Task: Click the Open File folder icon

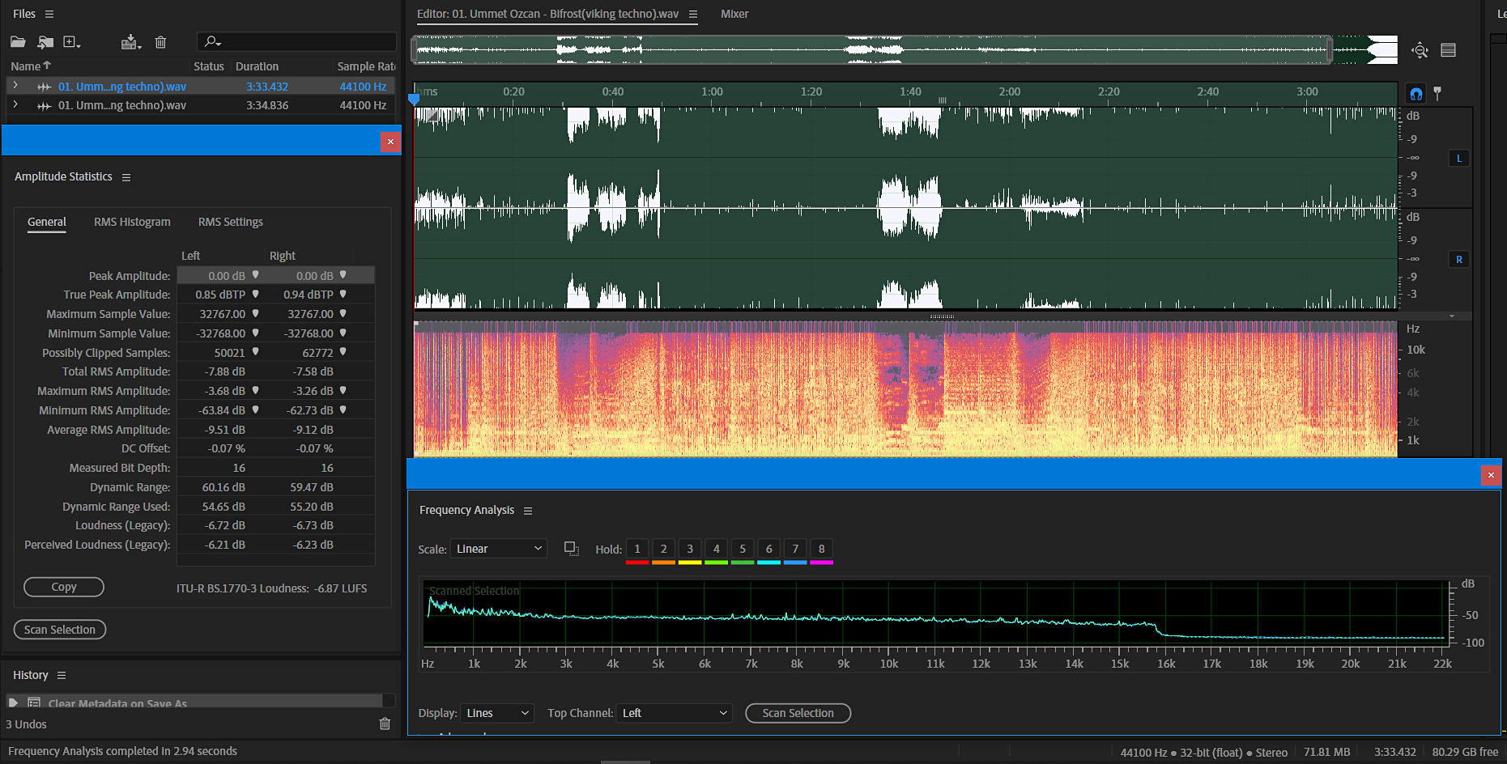Action: point(18,42)
